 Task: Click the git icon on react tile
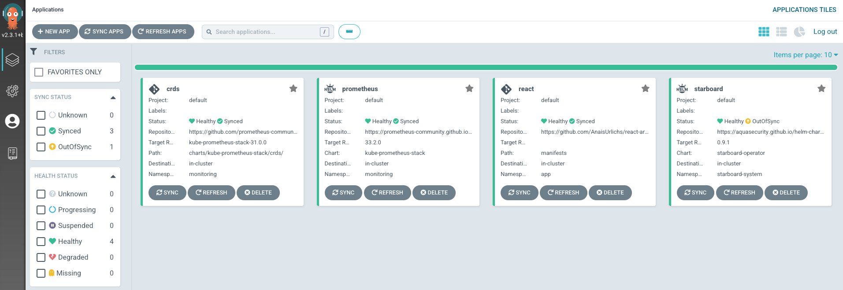(x=506, y=89)
